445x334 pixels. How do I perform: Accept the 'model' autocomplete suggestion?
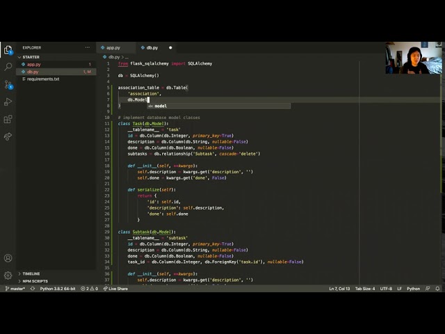[218, 106]
